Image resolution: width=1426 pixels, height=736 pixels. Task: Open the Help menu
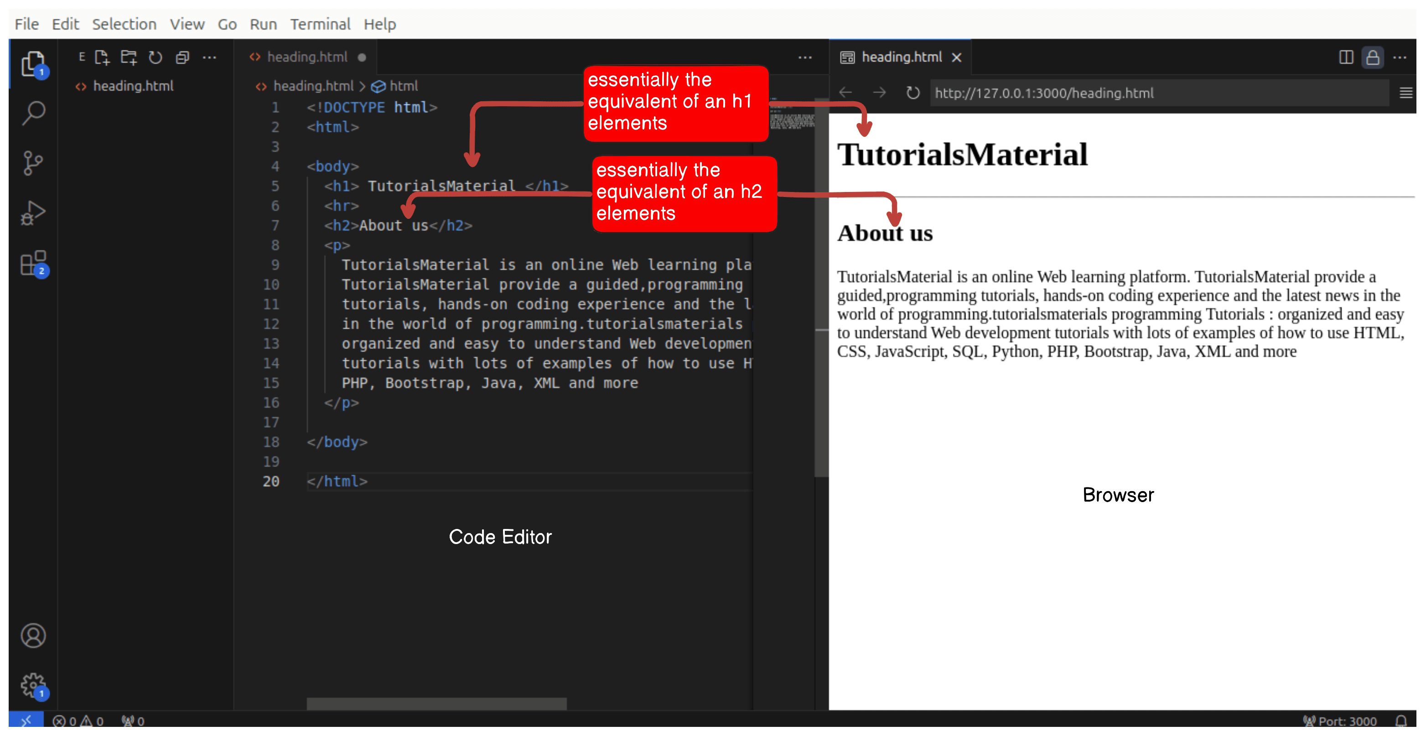pyautogui.click(x=380, y=24)
